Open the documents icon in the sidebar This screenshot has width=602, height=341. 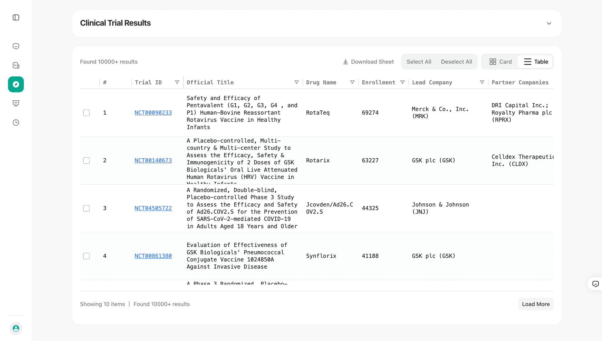(16, 65)
